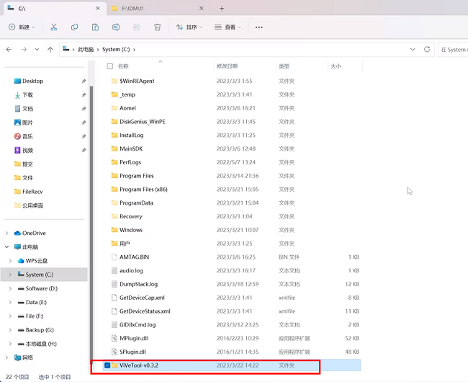
Task: Go up one folder level arrow
Action: pos(50,50)
